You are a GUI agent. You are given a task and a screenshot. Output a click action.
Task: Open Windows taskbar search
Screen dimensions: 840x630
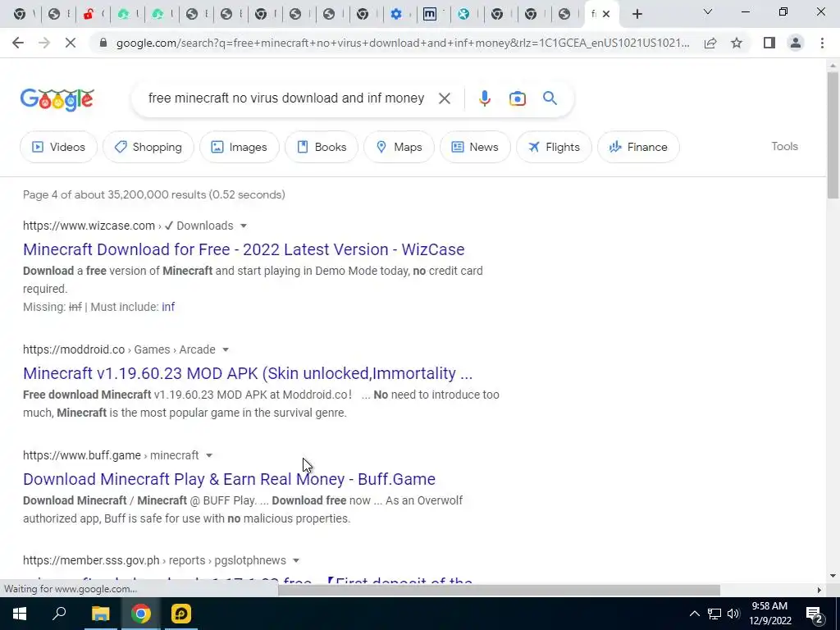click(59, 614)
